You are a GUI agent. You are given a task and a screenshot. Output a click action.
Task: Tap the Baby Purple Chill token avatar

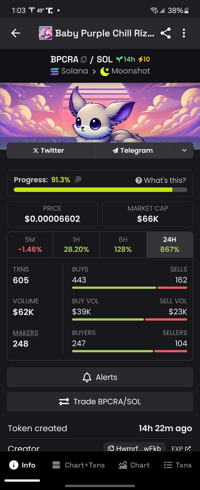[x=45, y=33]
